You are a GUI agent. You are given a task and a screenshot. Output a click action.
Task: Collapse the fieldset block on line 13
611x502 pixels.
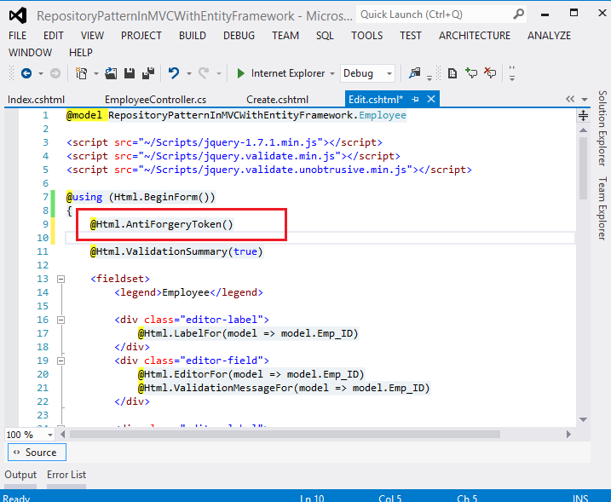point(61,279)
